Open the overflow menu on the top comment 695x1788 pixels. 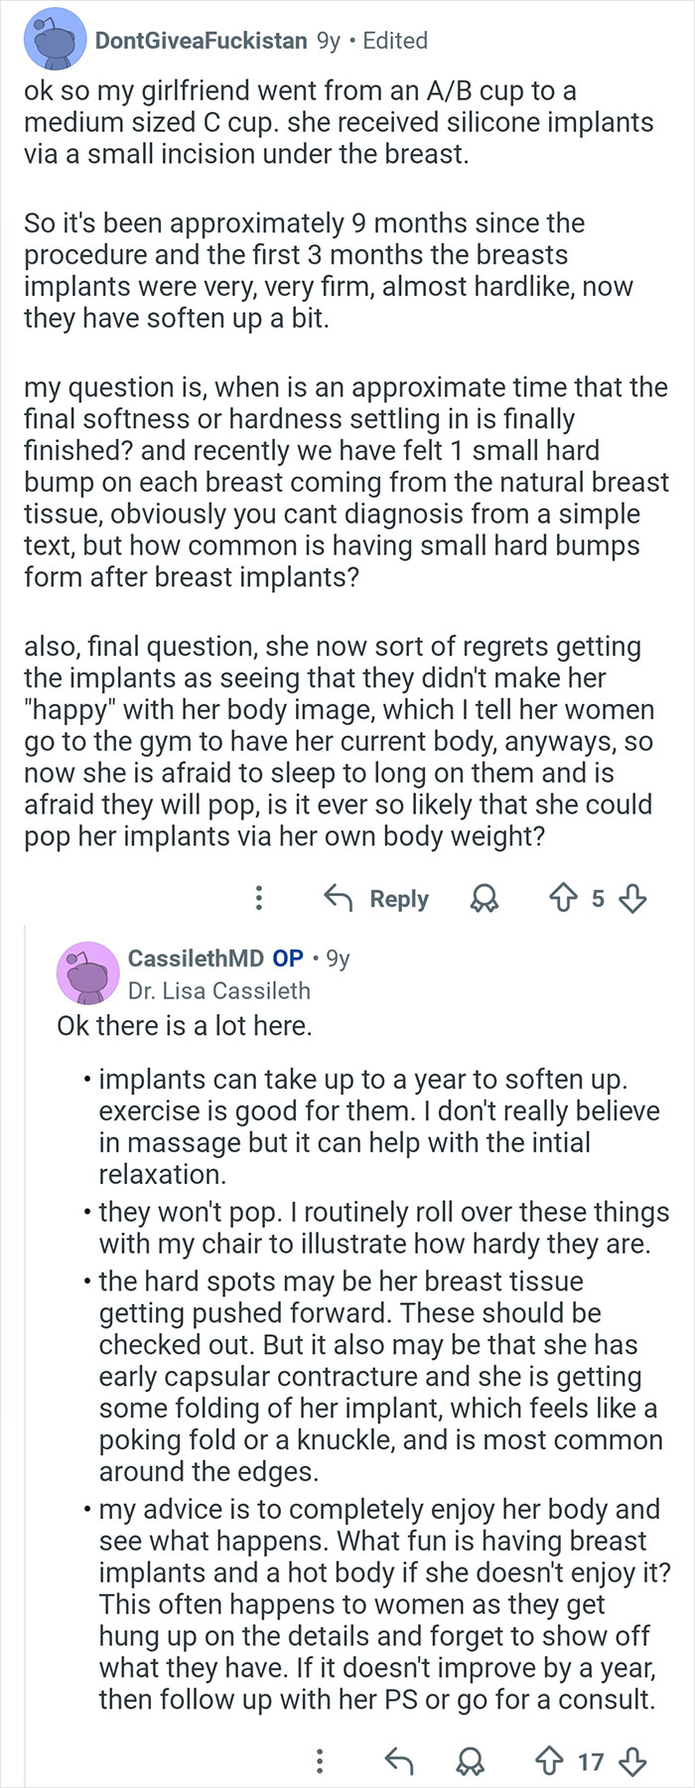259,899
